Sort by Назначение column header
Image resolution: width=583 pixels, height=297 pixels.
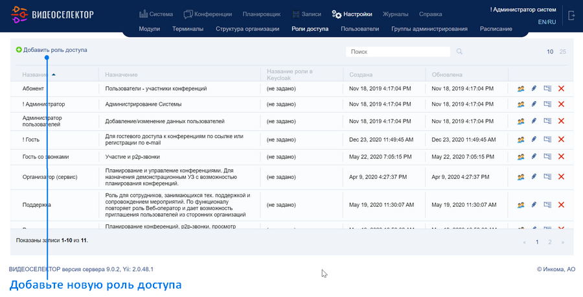(121, 75)
